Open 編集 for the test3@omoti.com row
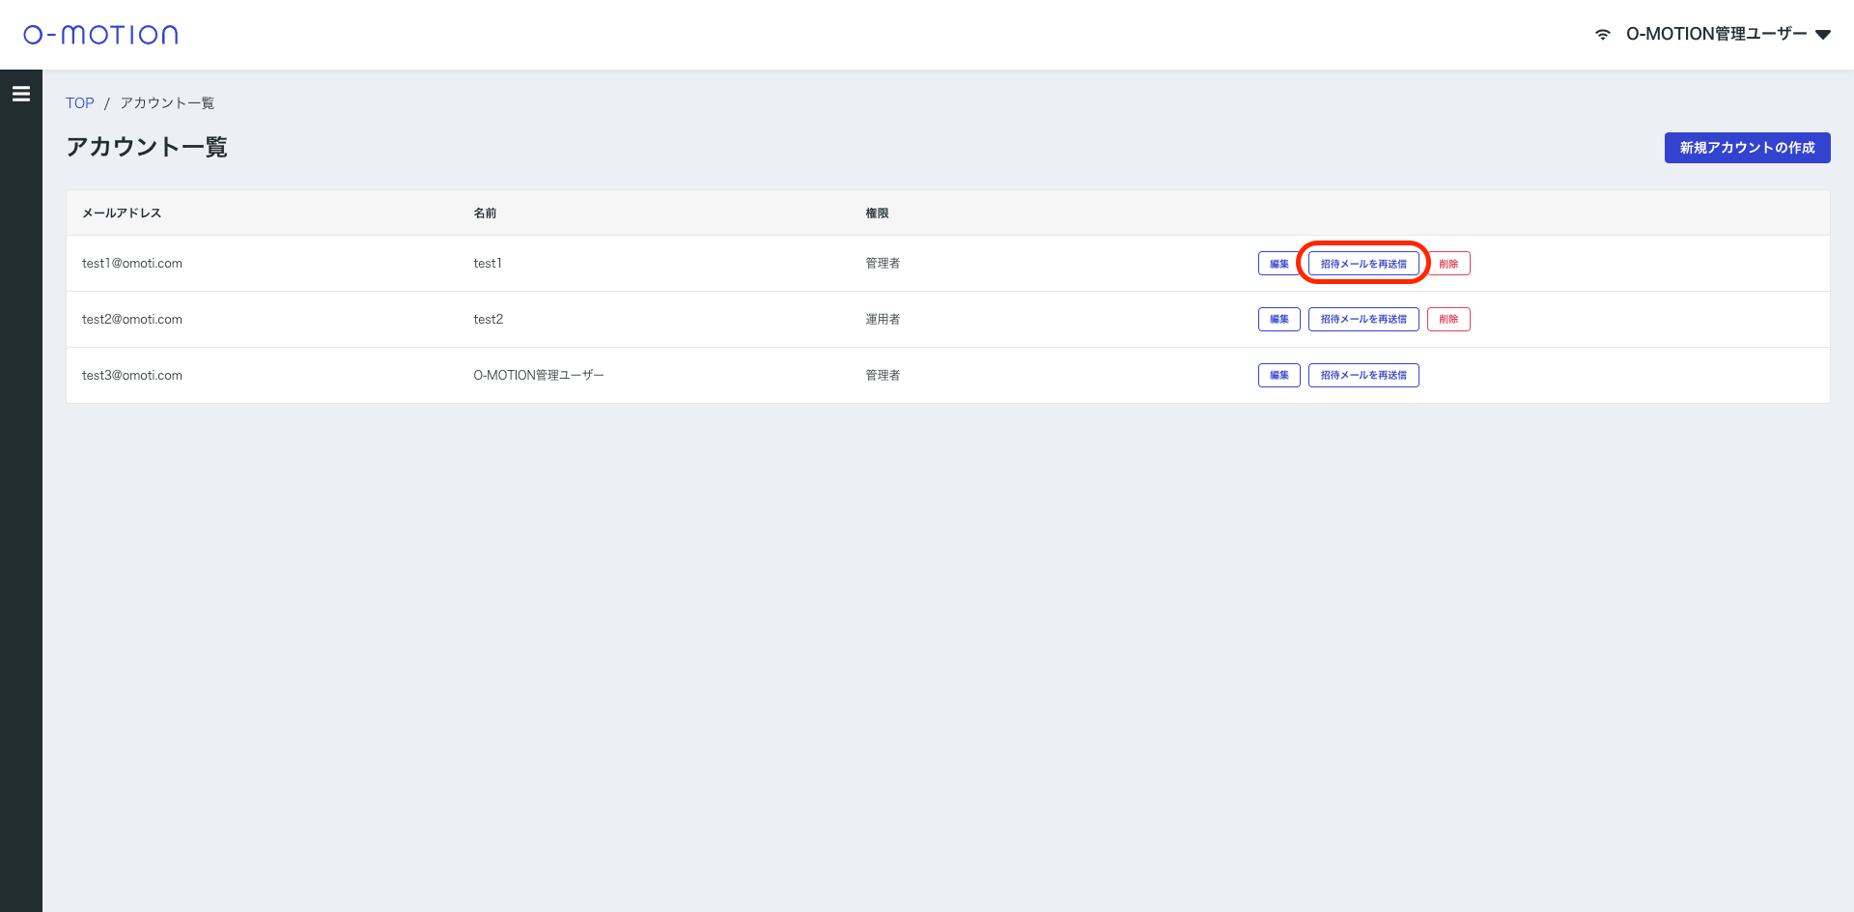 pyautogui.click(x=1278, y=376)
